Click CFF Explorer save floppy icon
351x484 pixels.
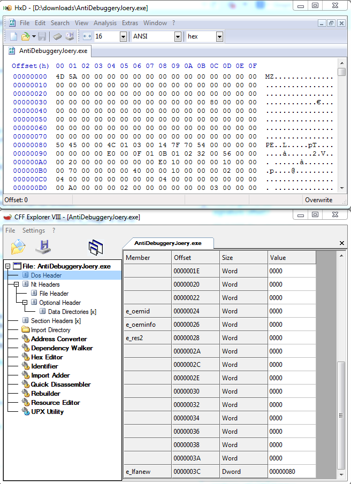43,247
